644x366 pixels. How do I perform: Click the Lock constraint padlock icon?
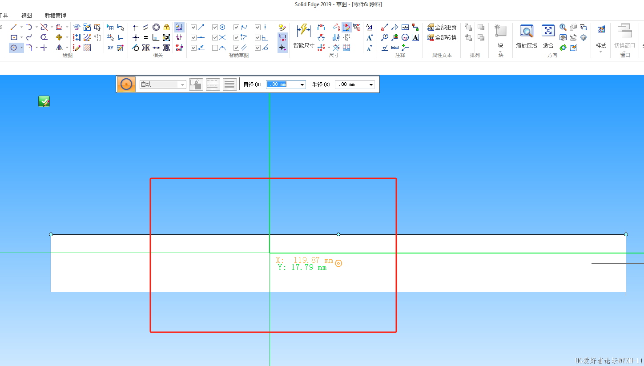click(x=166, y=27)
